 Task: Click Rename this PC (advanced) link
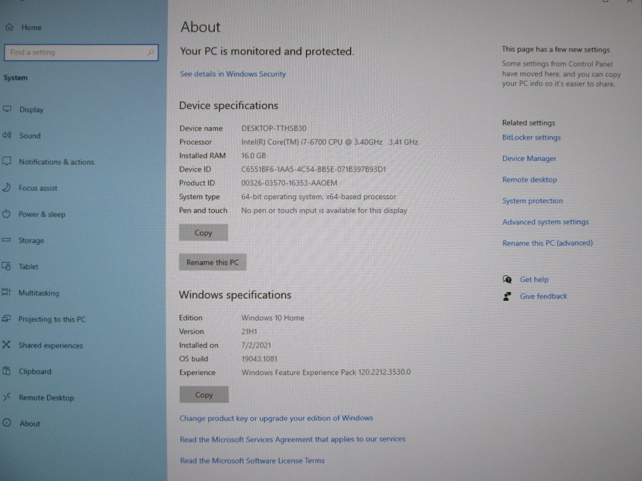pyautogui.click(x=548, y=243)
